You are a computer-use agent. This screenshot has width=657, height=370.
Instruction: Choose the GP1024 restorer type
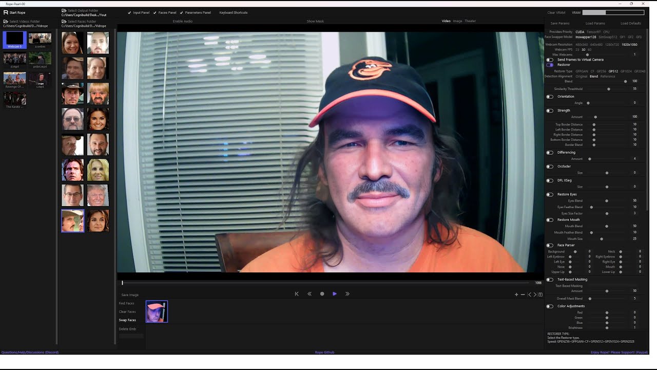pos(625,71)
